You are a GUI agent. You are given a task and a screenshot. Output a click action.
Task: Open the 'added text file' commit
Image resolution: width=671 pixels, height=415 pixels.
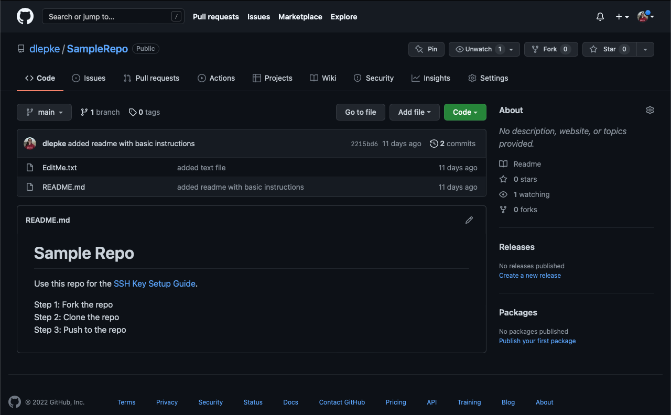point(201,168)
